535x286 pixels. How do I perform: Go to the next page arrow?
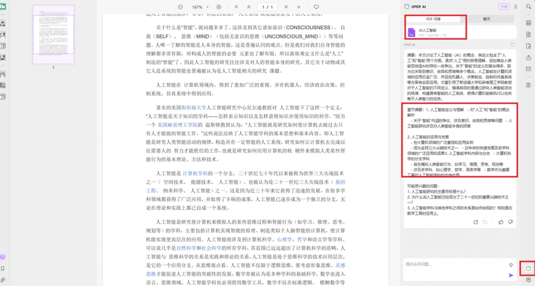pos(286,7)
